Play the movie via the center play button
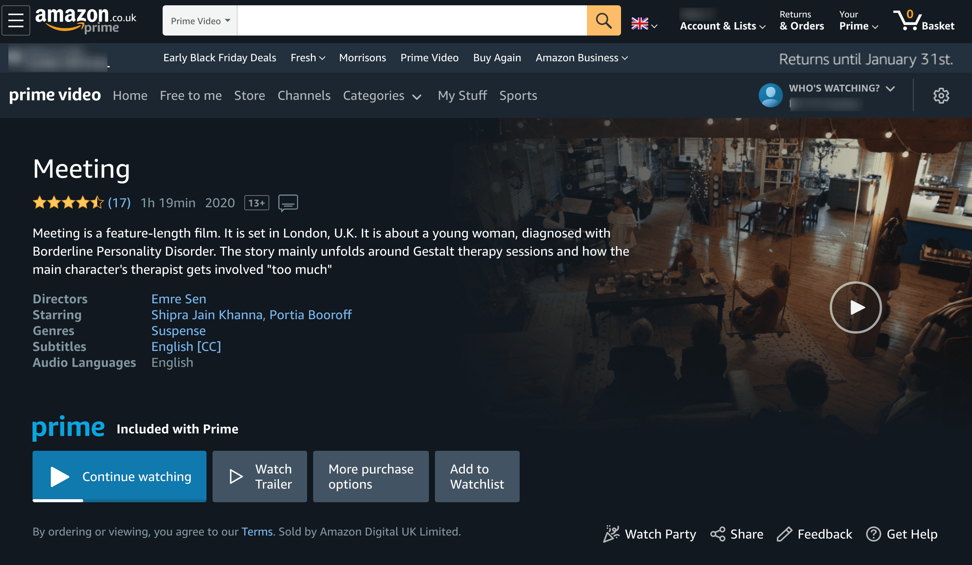Screen dimensions: 972x565 856,307
